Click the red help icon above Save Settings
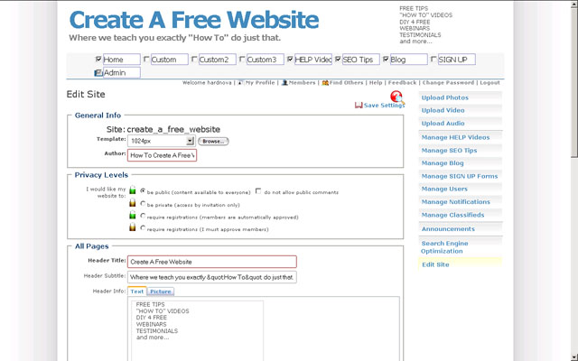Viewport: 578px width, 361px height. coord(396,96)
